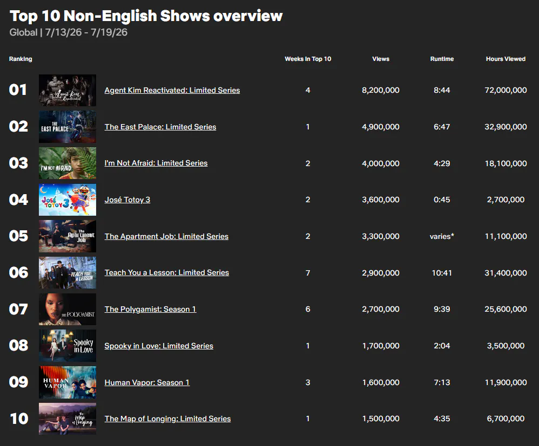Click the Agent Kim Reactivated thumbnail
This screenshot has height=446, width=539.
click(68, 90)
